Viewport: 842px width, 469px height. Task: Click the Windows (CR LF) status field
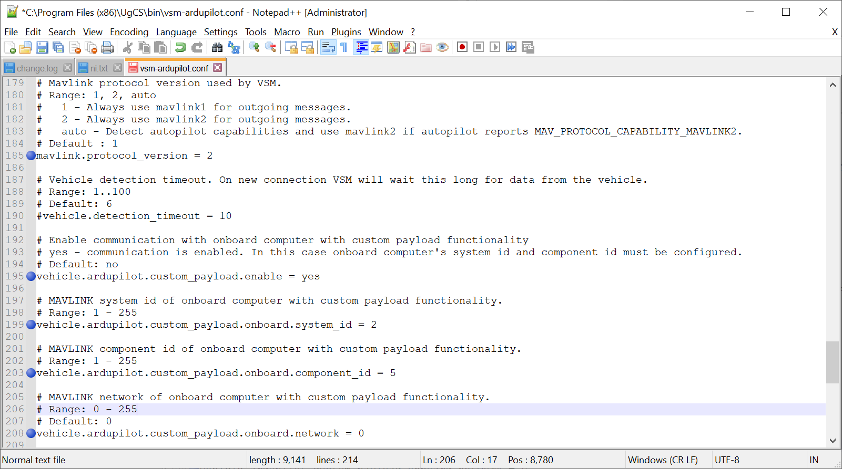[x=663, y=460]
